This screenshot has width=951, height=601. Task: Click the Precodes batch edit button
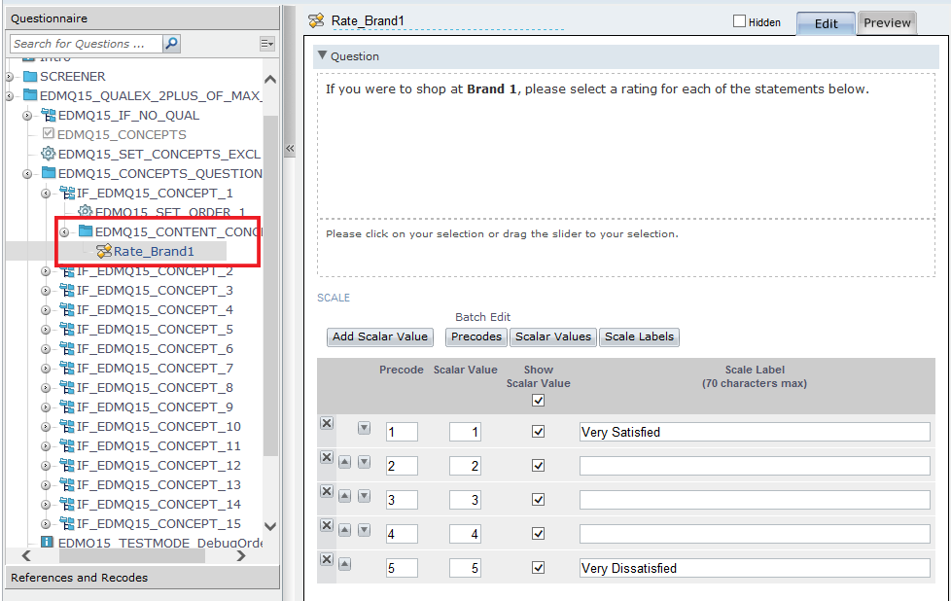click(x=476, y=336)
